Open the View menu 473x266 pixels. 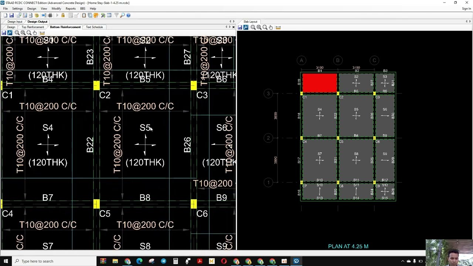[44, 8]
